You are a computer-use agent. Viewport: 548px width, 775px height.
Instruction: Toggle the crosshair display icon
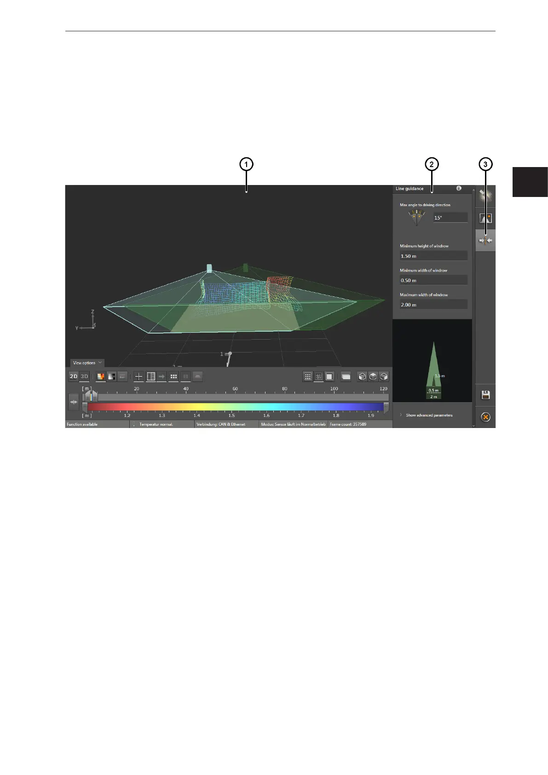point(139,376)
